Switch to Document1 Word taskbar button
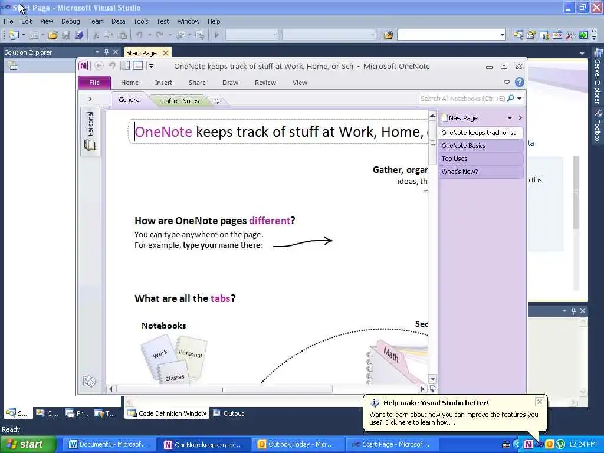The height and width of the screenshot is (453, 604). coord(109,444)
